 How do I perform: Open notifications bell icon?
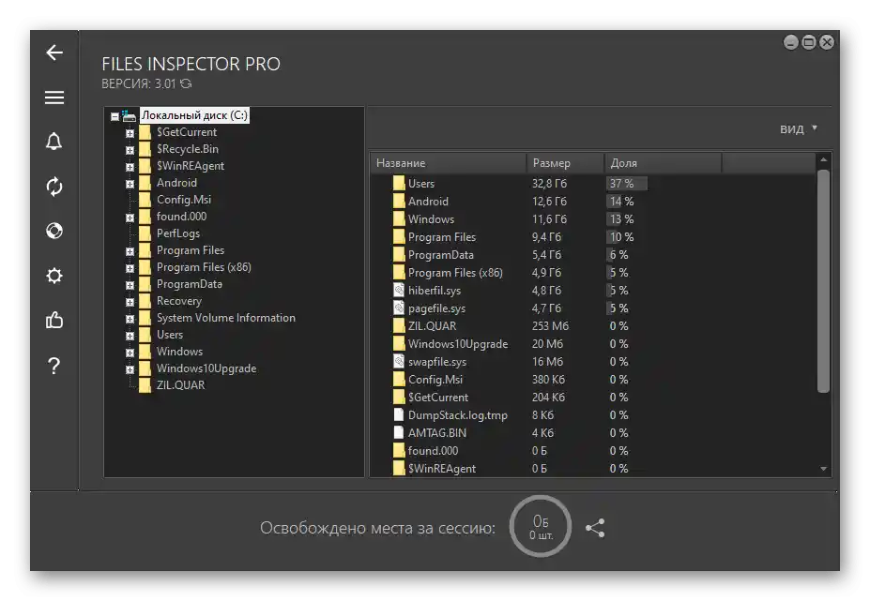pos(53,142)
